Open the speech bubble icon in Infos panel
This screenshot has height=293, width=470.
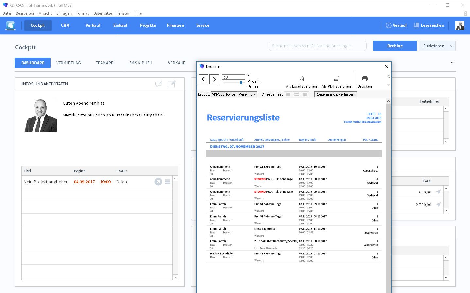159,84
